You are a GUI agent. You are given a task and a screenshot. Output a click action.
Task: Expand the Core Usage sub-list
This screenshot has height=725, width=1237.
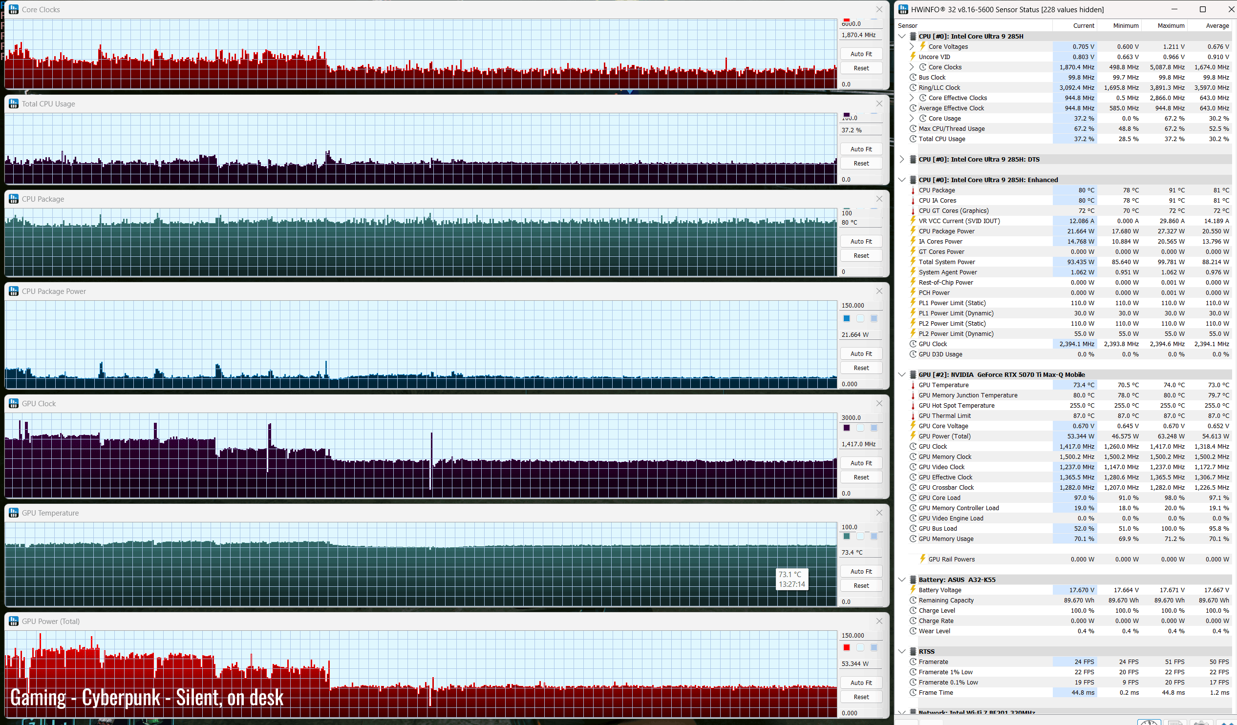click(912, 118)
